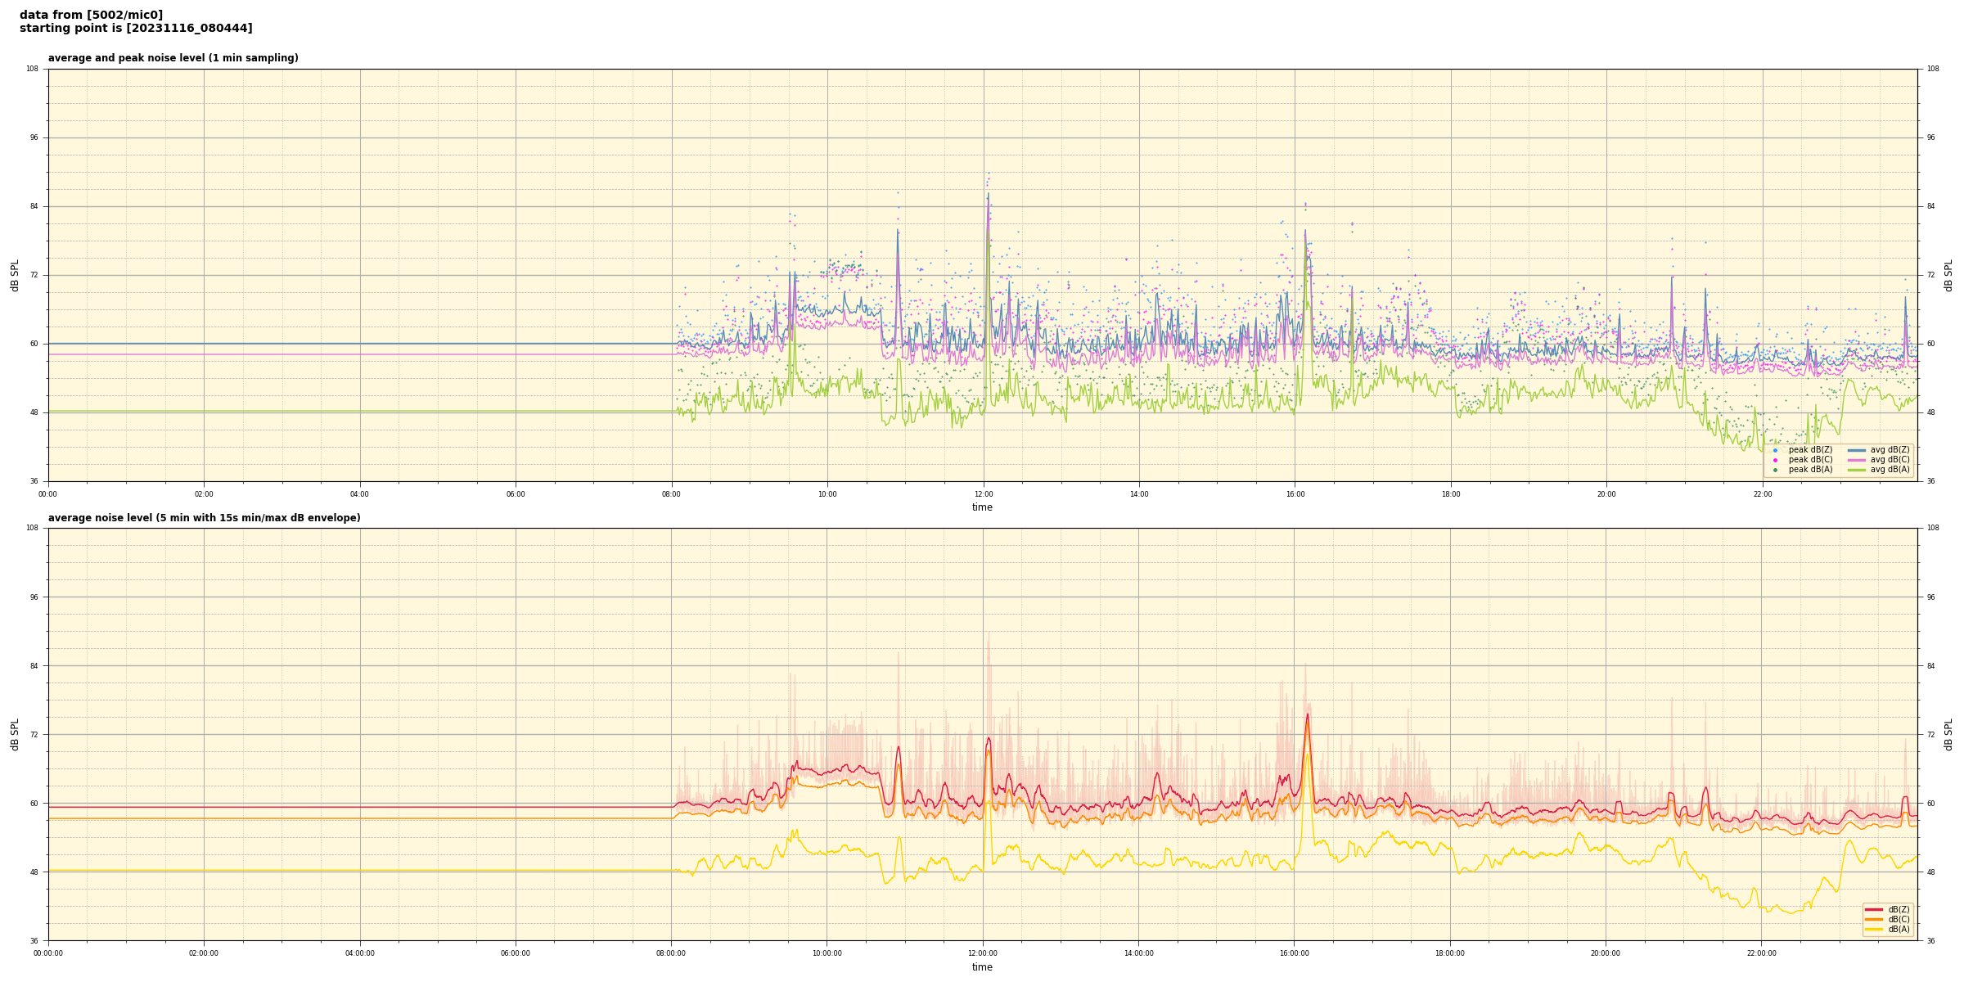Click the 84 value on top chart's left axis
Screen dimensions: 1964x982
[34, 206]
